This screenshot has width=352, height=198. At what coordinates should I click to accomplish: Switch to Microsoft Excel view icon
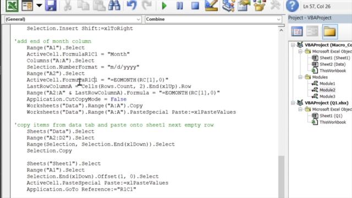click(12, 5)
